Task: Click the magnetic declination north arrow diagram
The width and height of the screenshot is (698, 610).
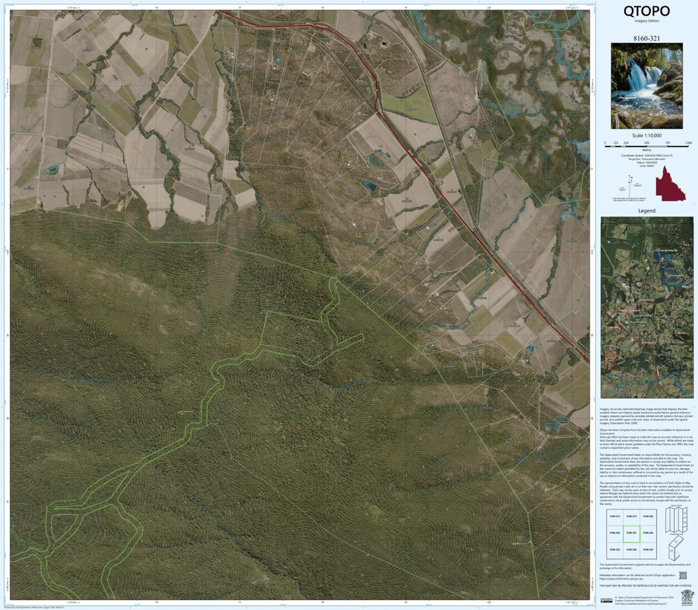Action: [629, 187]
